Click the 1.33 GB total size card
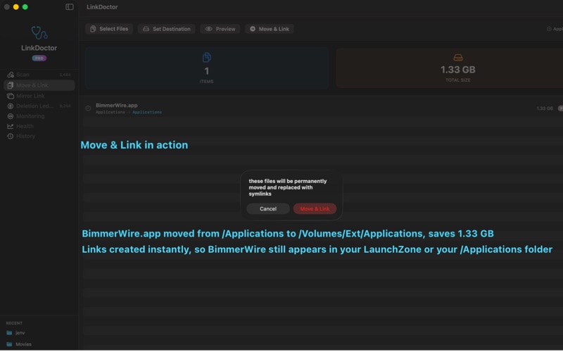Screen dimensions: 563x352 tap(450, 68)
